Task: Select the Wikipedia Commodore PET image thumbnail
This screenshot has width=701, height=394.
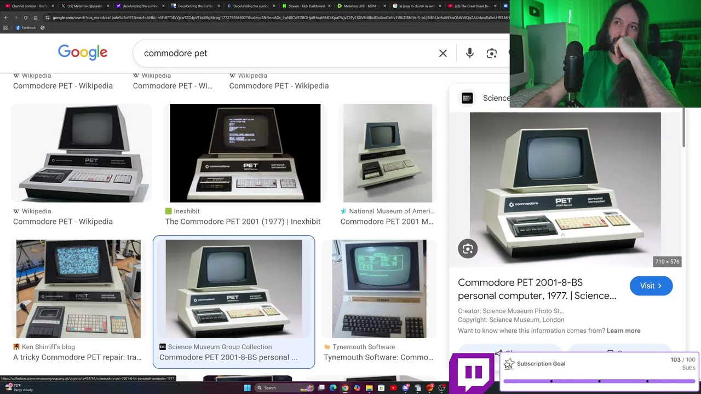Action: [81, 153]
